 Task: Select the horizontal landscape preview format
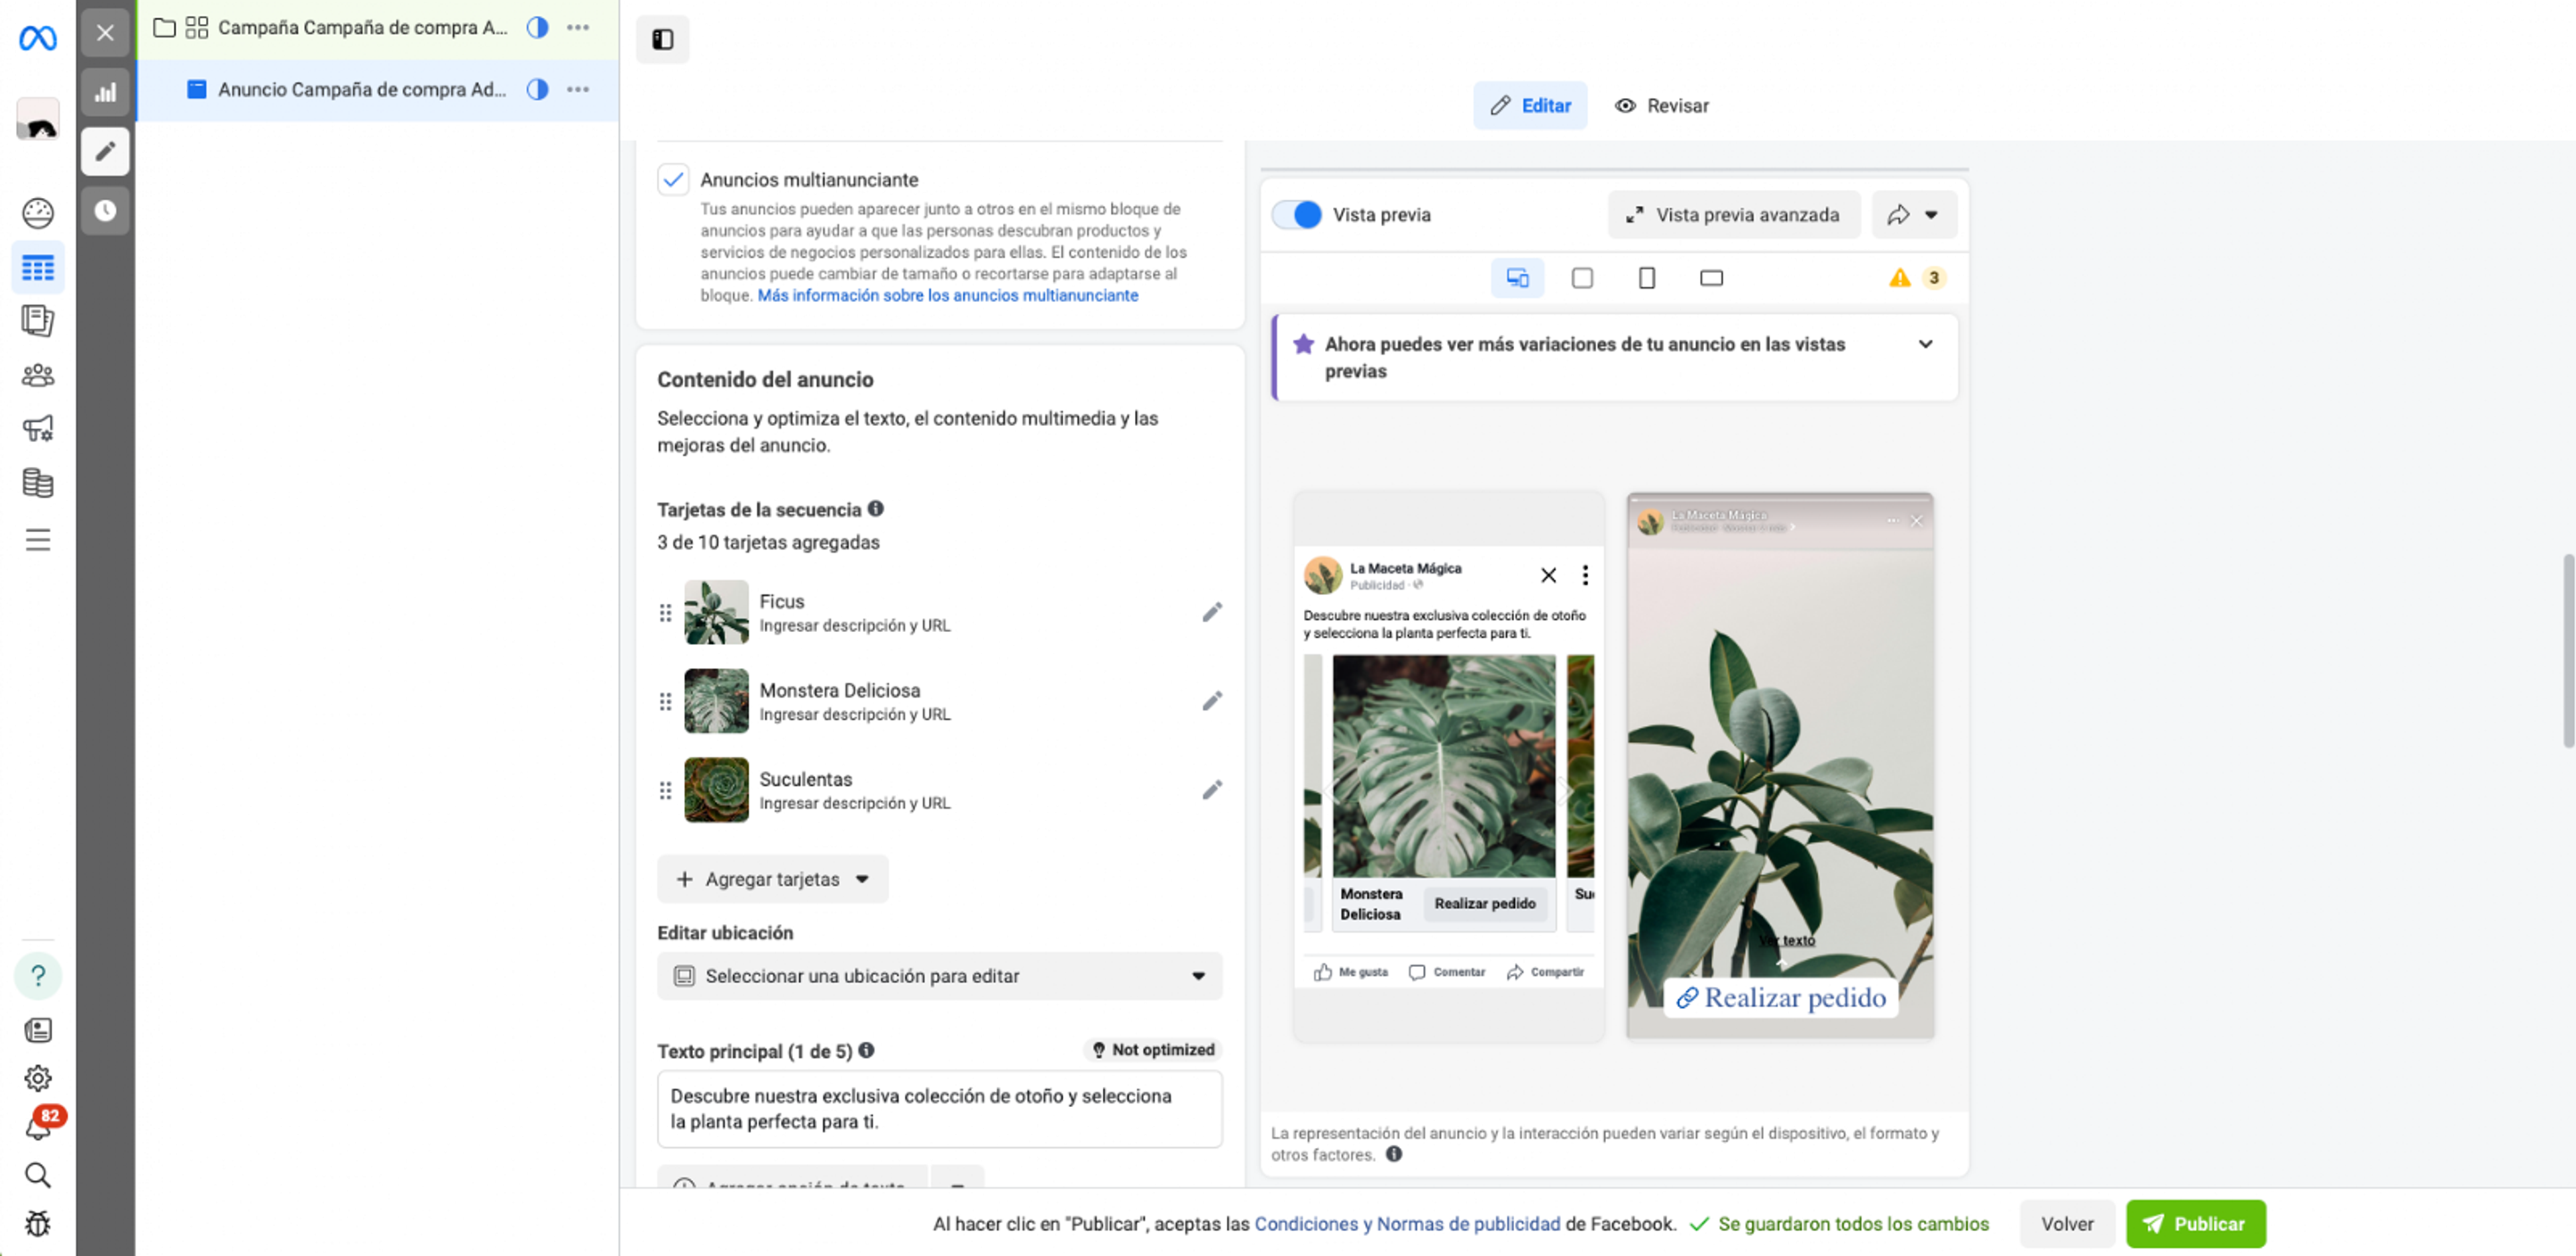[1711, 278]
